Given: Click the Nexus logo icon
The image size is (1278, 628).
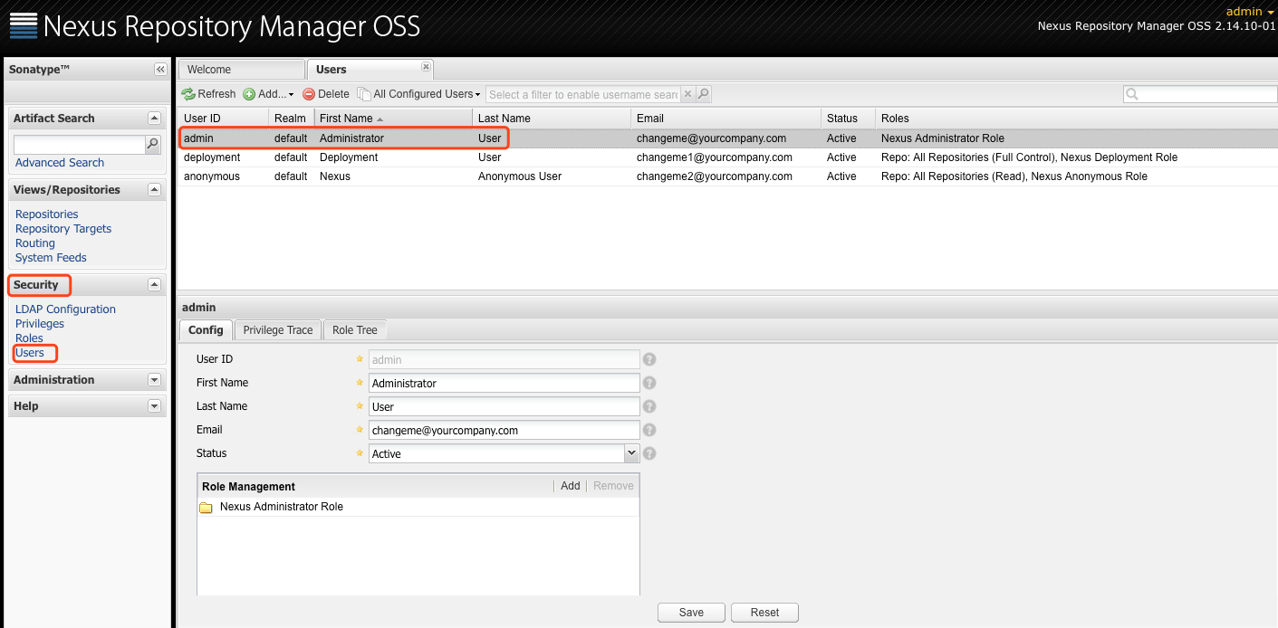Looking at the screenshot, I should pos(23,26).
